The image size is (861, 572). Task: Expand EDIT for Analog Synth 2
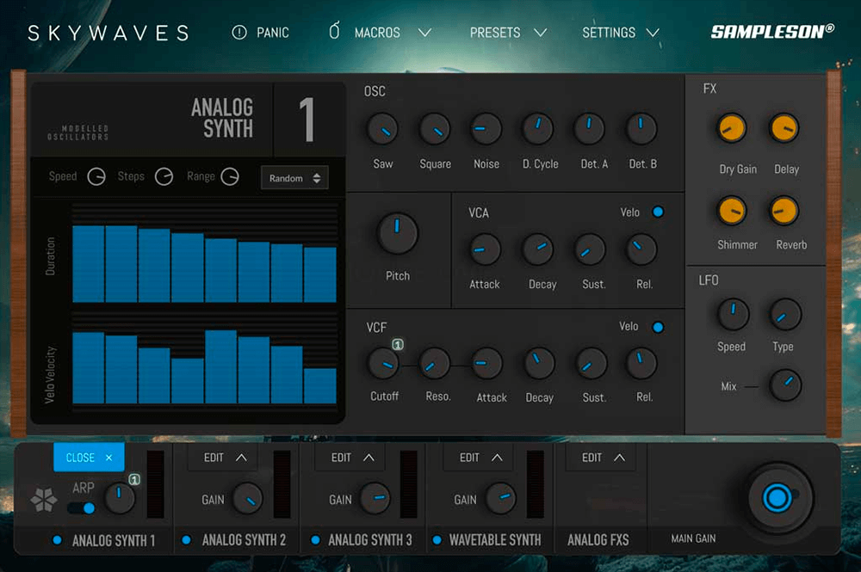coord(222,458)
